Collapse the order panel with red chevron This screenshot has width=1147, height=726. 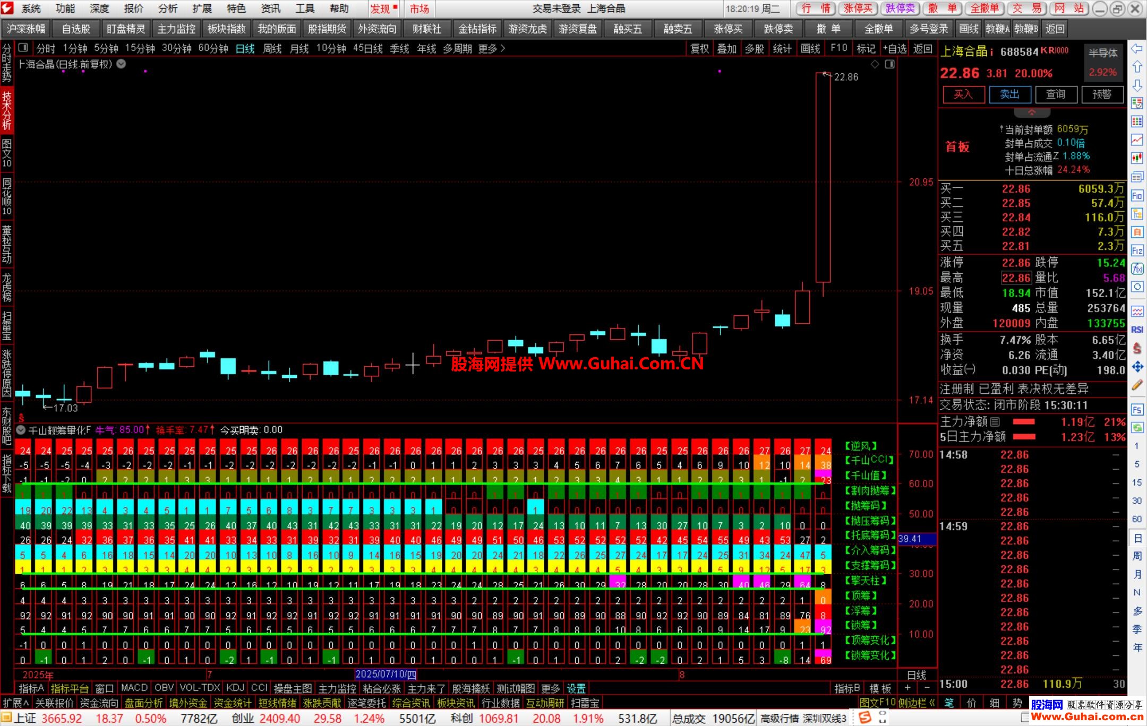(x=1032, y=113)
